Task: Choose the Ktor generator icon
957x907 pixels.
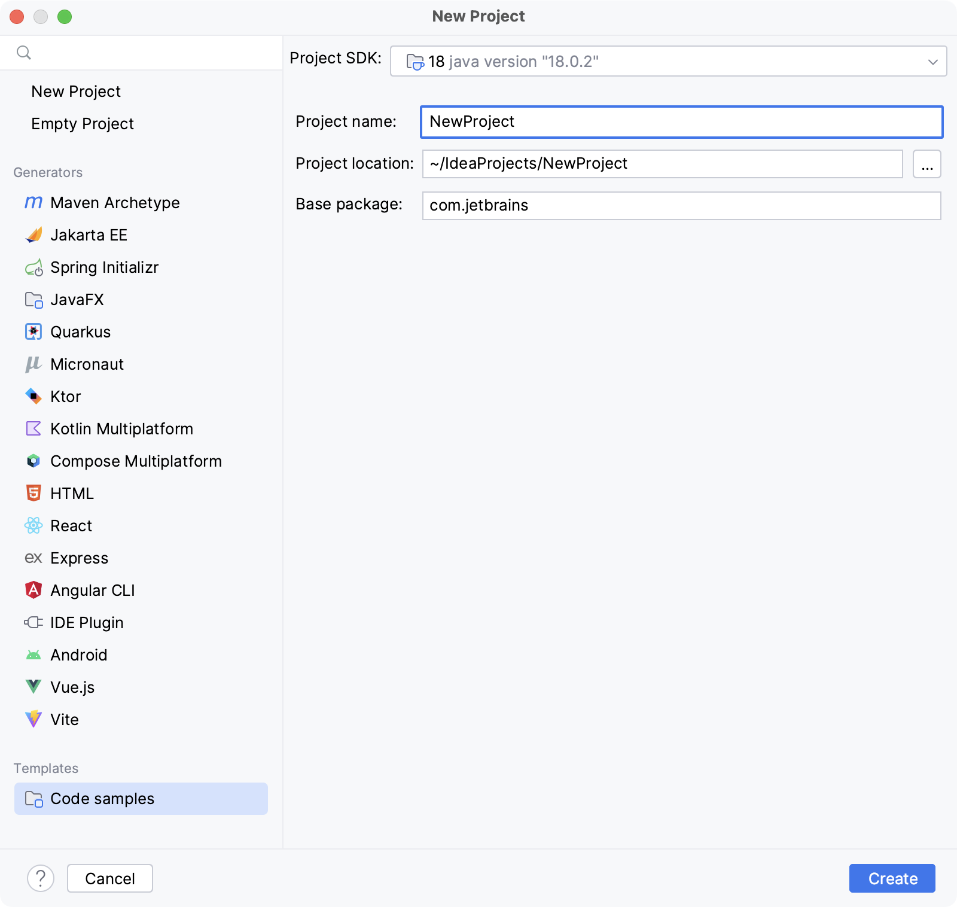Action: [33, 396]
